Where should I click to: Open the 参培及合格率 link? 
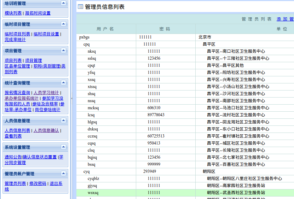(x=45, y=104)
